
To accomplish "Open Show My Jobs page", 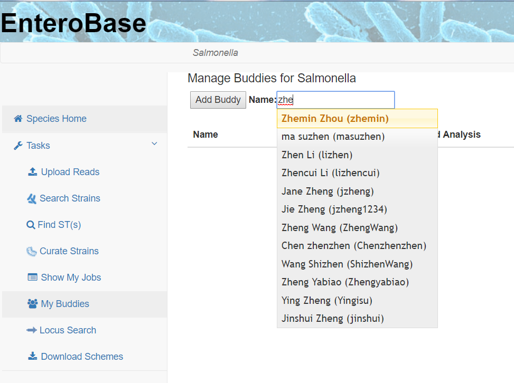I will click(71, 277).
